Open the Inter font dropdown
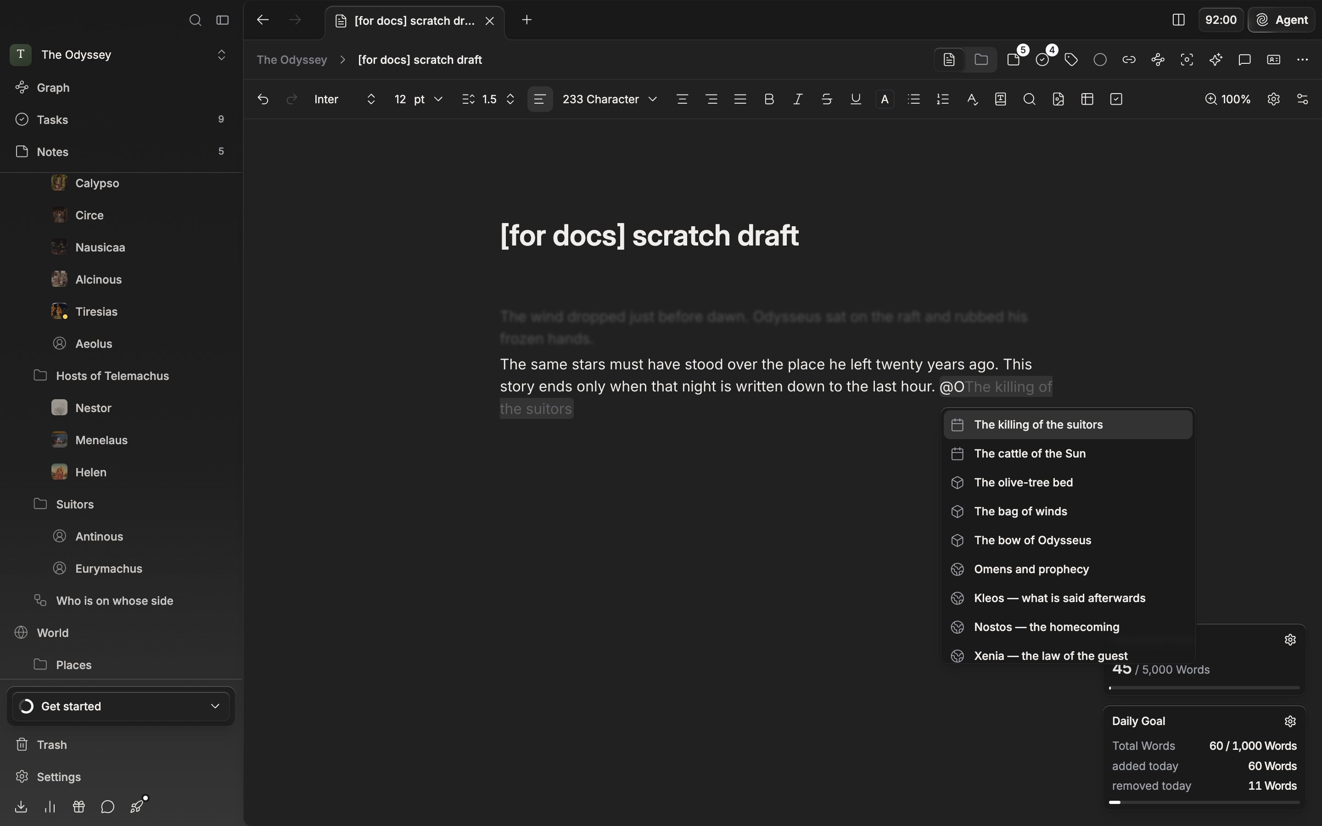Viewport: 1322px width, 826px height. point(345,100)
